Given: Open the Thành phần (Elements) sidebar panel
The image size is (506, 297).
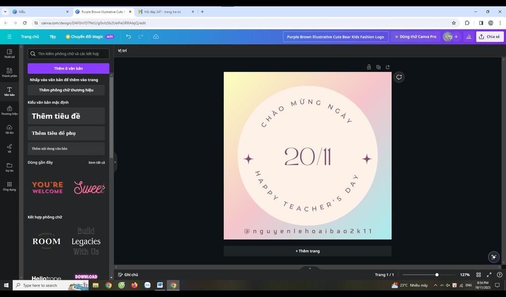Looking at the screenshot, I should tap(9, 72).
